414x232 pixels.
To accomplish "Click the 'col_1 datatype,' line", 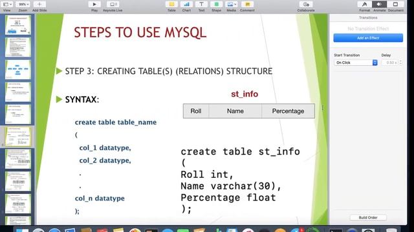I will 105,148.
